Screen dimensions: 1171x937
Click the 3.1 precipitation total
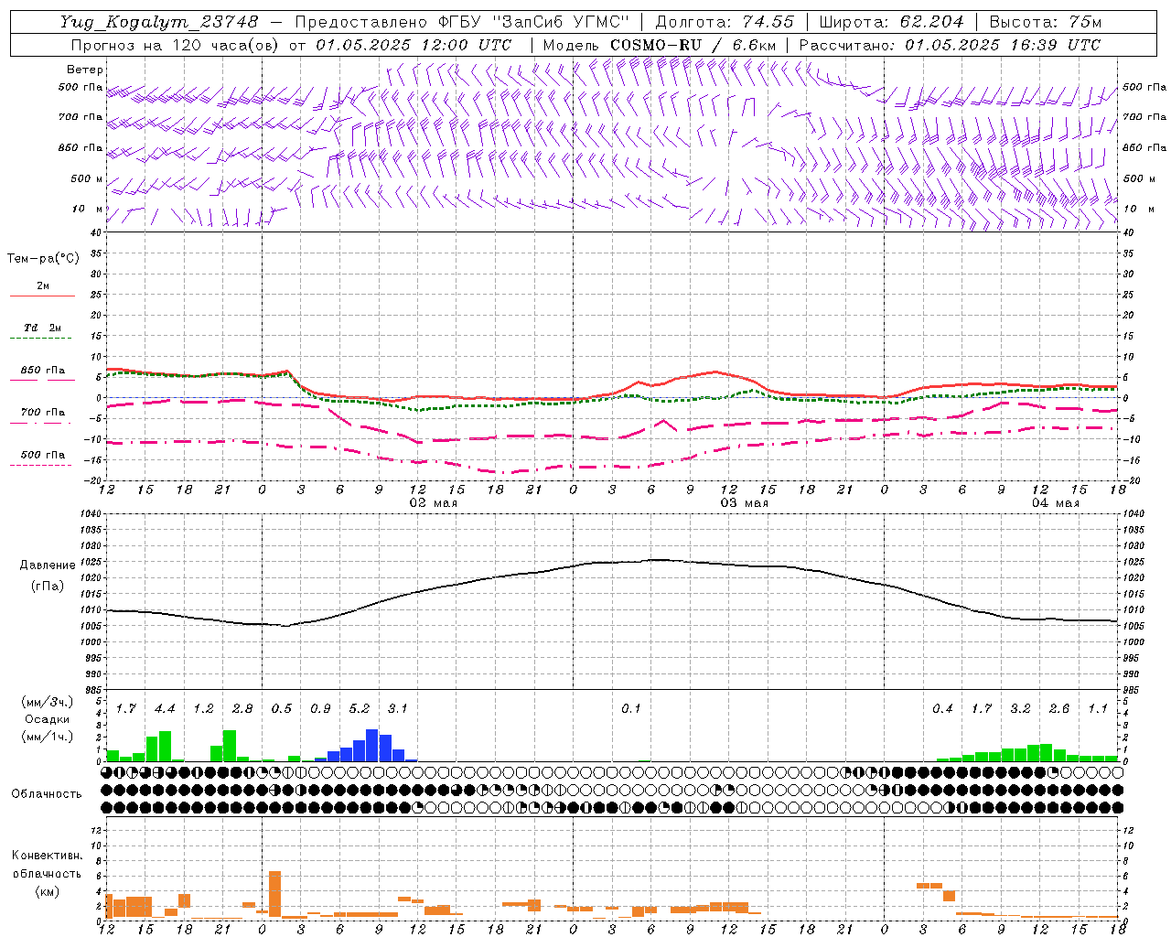(398, 709)
